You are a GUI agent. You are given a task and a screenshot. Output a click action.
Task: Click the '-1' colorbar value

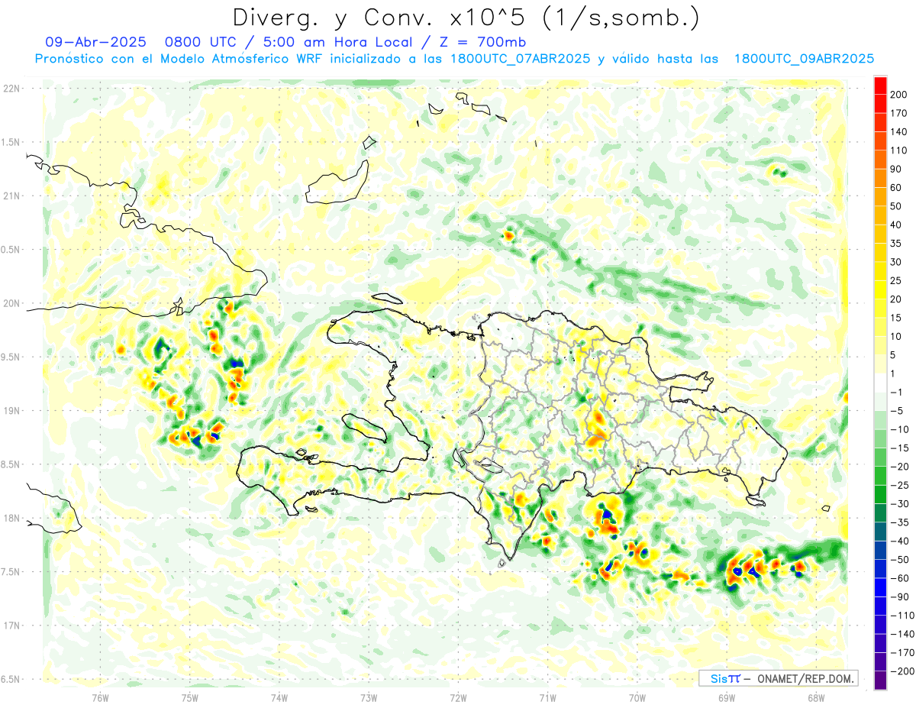[897, 393]
